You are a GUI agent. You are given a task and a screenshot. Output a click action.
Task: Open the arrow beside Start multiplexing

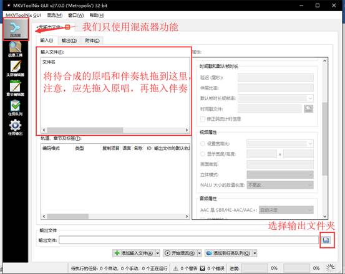200,253
